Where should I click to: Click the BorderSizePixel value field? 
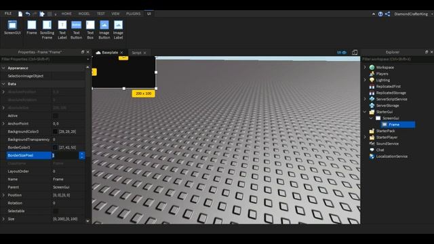pos(65,155)
